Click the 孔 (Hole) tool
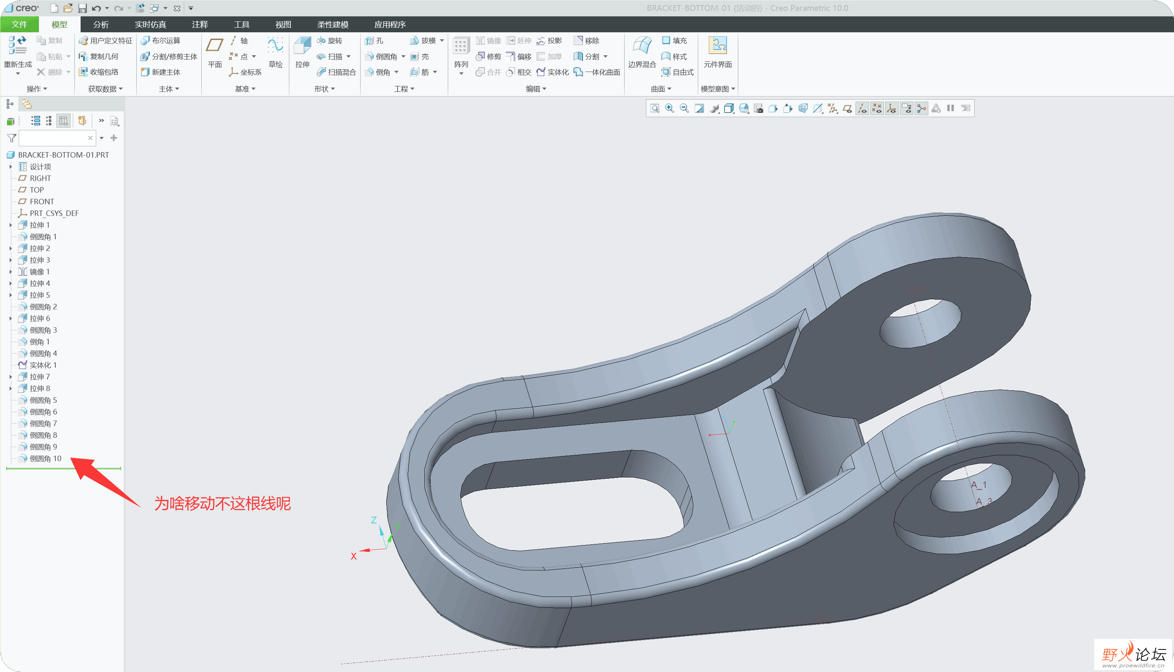This screenshot has width=1174, height=672. [x=374, y=40]
